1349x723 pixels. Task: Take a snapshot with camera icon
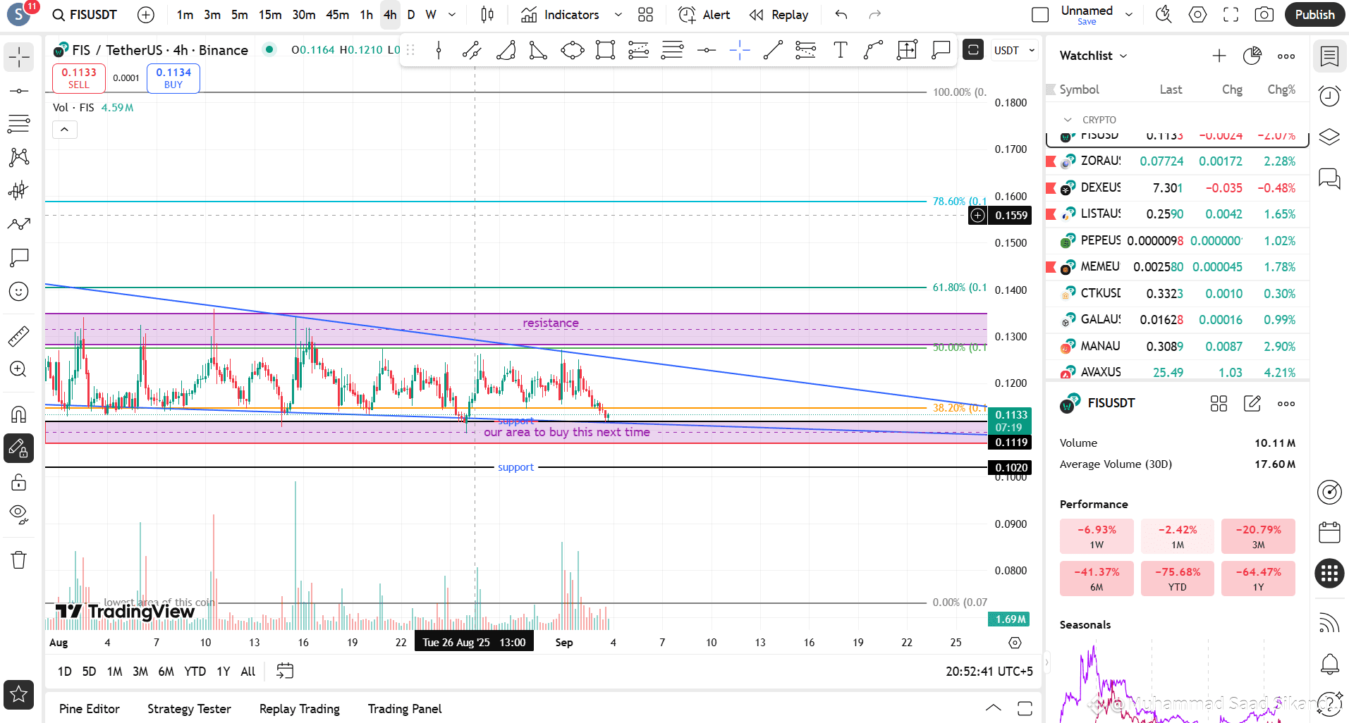[x=1264, y=15]
